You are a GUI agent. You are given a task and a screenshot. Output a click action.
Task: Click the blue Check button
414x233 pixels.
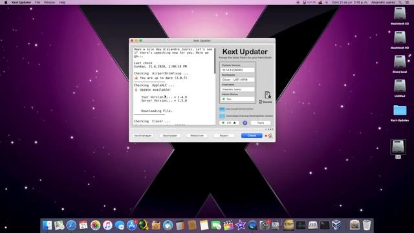[x=252, y=135]
